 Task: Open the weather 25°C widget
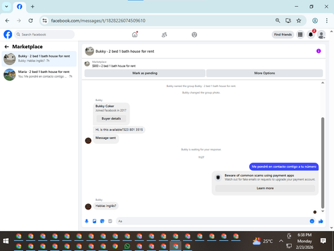coord(263,241)
